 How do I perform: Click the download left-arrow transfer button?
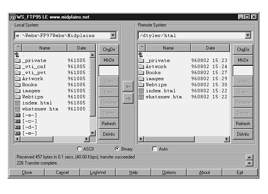click(128, 86)
